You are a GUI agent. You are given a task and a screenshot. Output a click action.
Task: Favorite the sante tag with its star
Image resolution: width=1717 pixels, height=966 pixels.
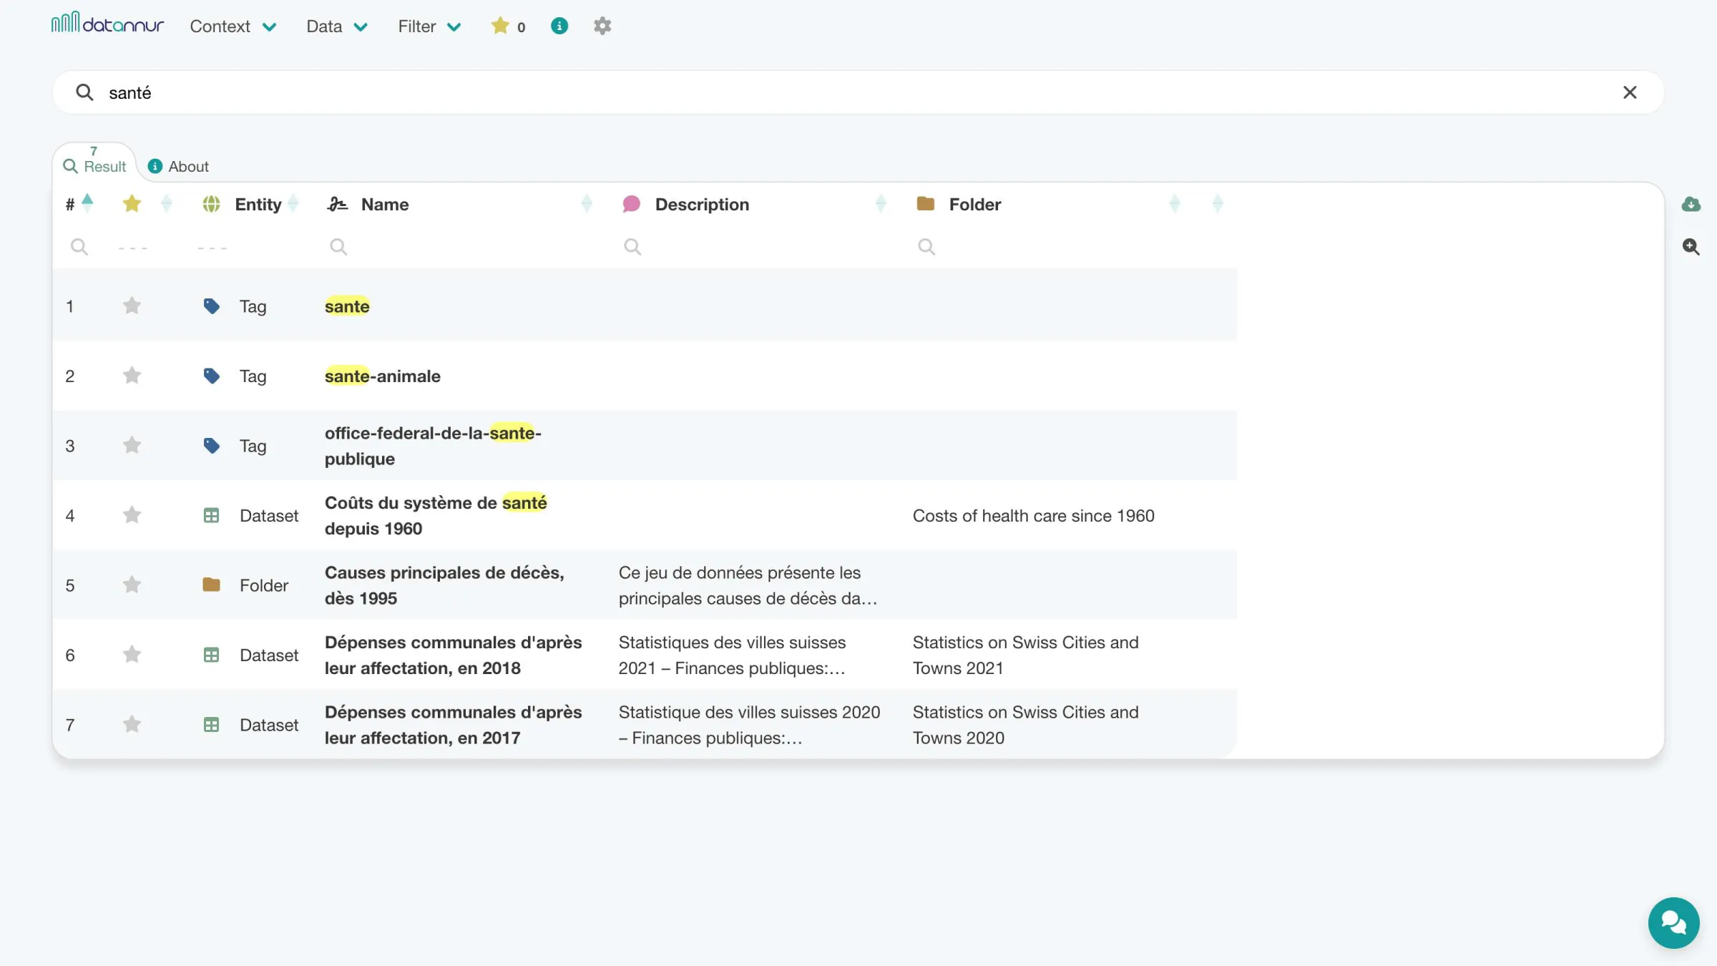click(132, 306)
